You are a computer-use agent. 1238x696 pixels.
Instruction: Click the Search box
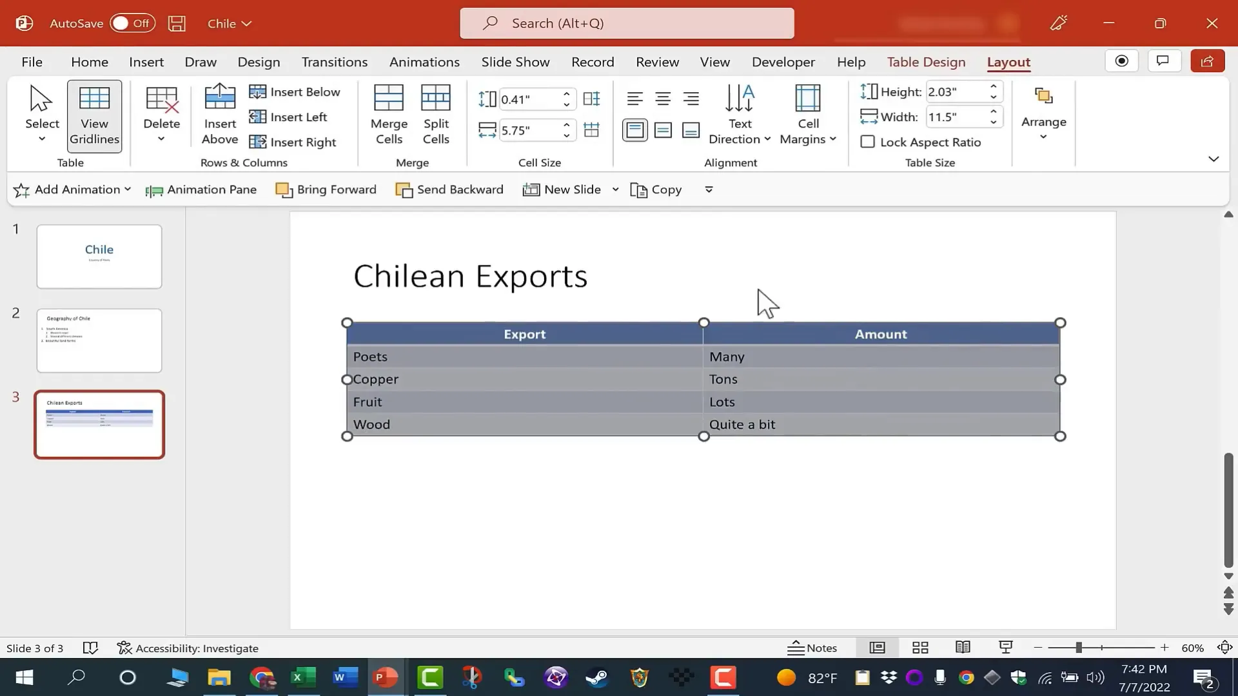(x=627, y=23)
